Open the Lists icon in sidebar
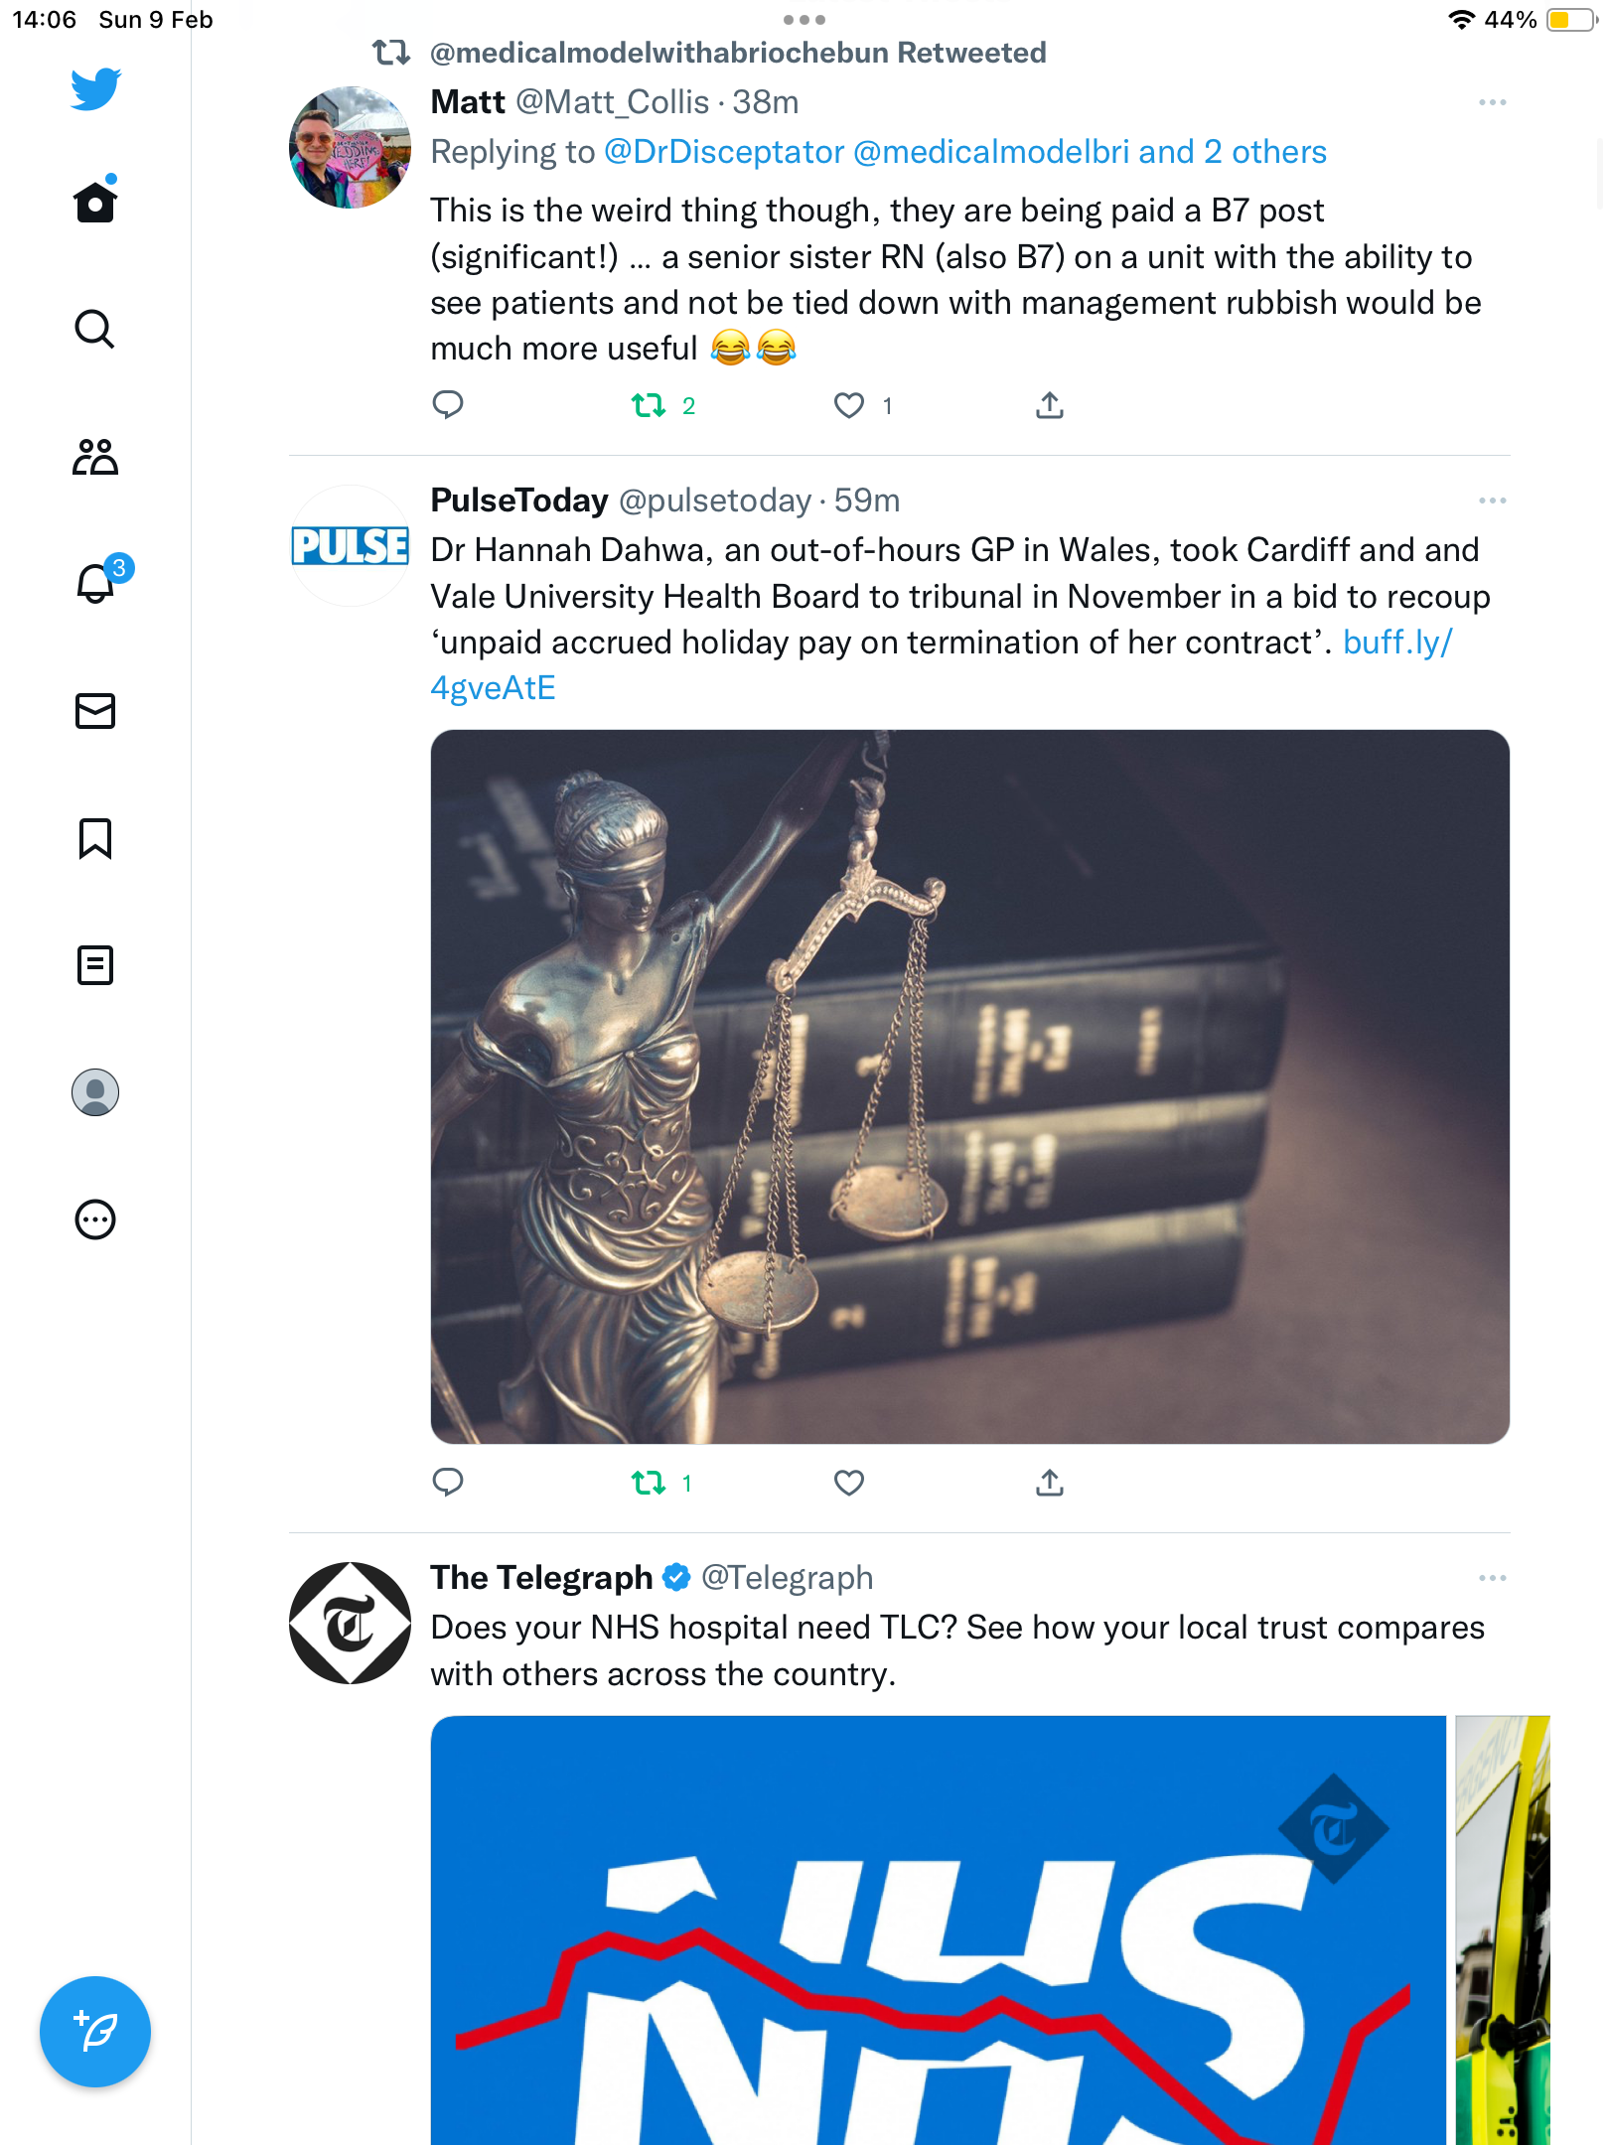Image resolution: width=1609 pixels, height=2145 pixels. point(95,965)
